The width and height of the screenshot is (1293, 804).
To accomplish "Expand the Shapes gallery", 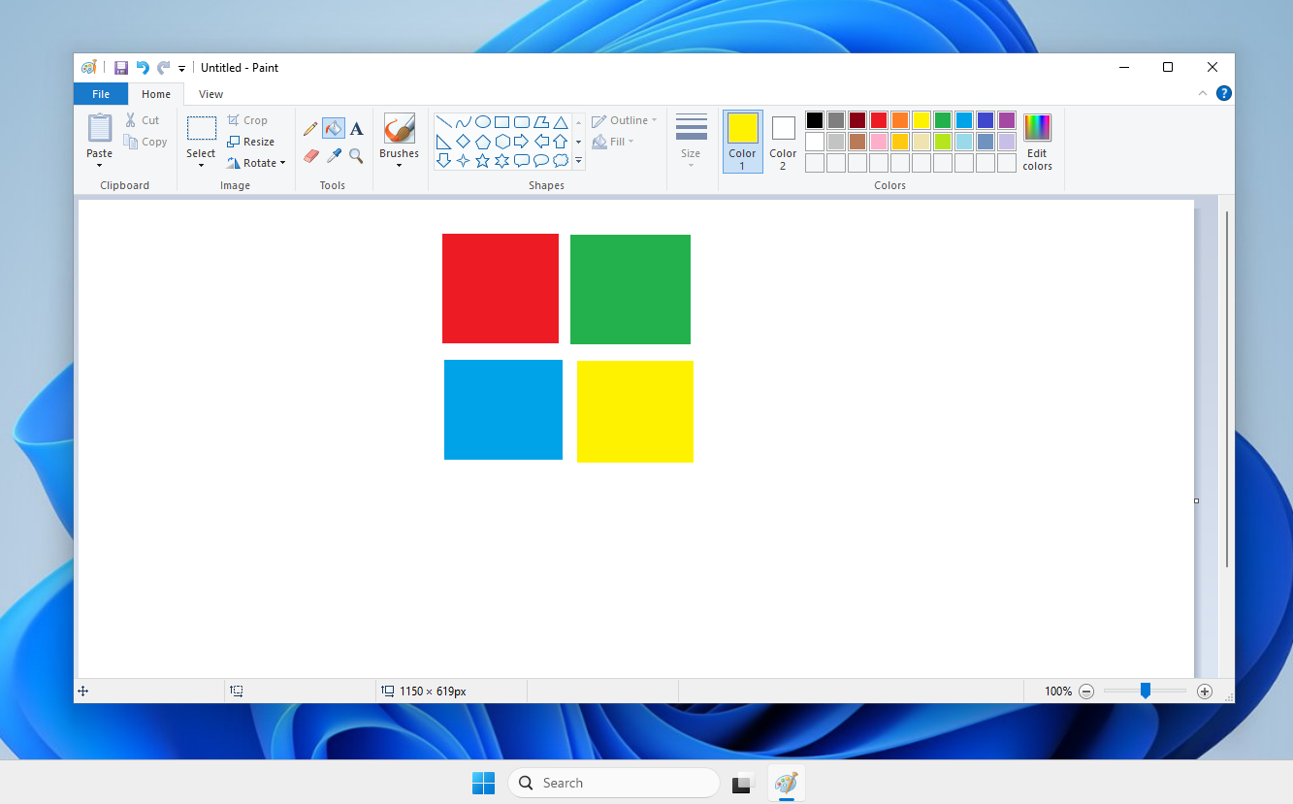I will coord(577,161).
